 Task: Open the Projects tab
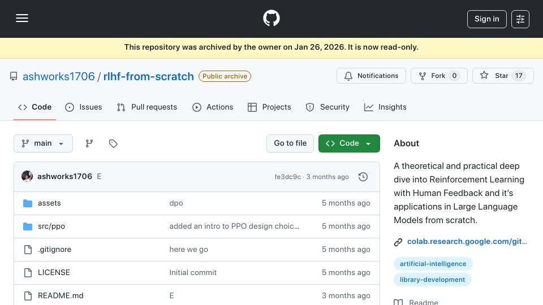[269, 107]
